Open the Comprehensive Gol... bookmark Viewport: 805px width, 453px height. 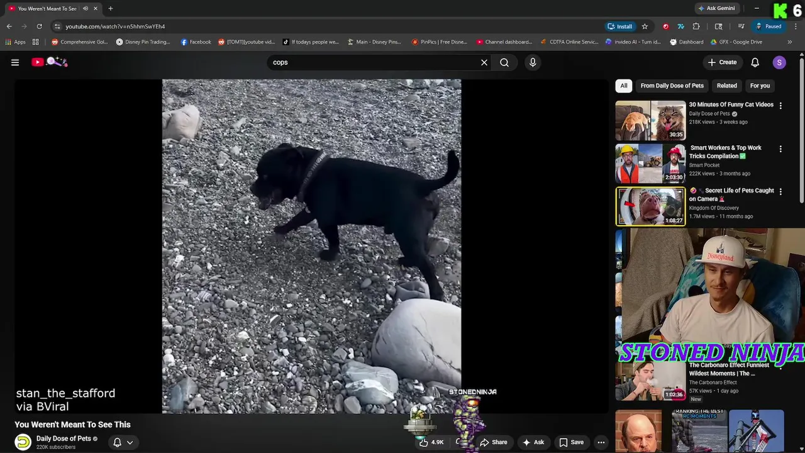[80, 42]
